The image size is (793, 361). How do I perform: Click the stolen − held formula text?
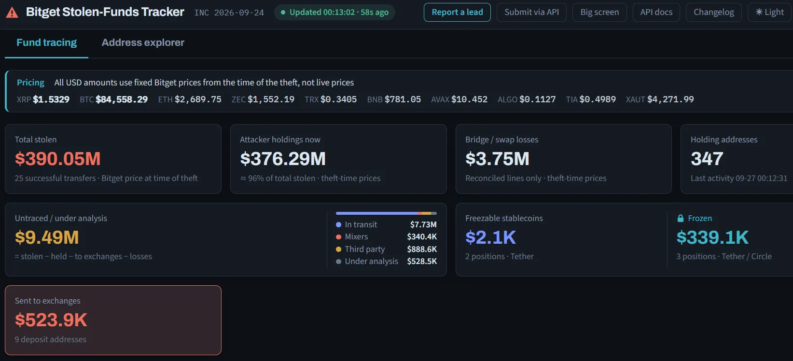(83, 256)
